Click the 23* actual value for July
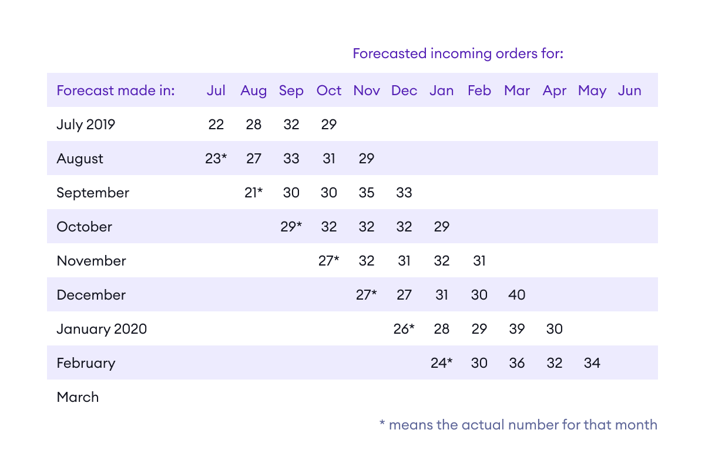 (x=216, y=159)
